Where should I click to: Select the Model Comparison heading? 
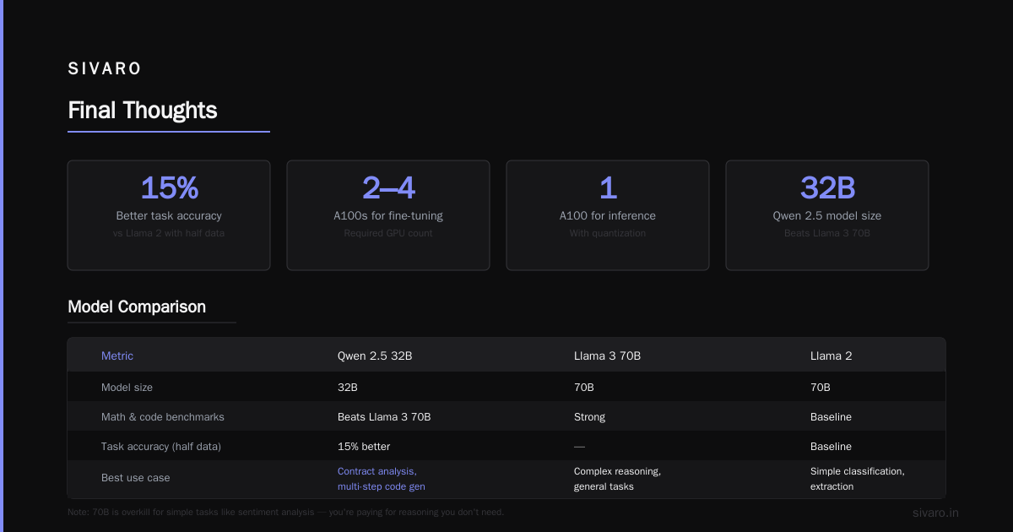(137, 307)
